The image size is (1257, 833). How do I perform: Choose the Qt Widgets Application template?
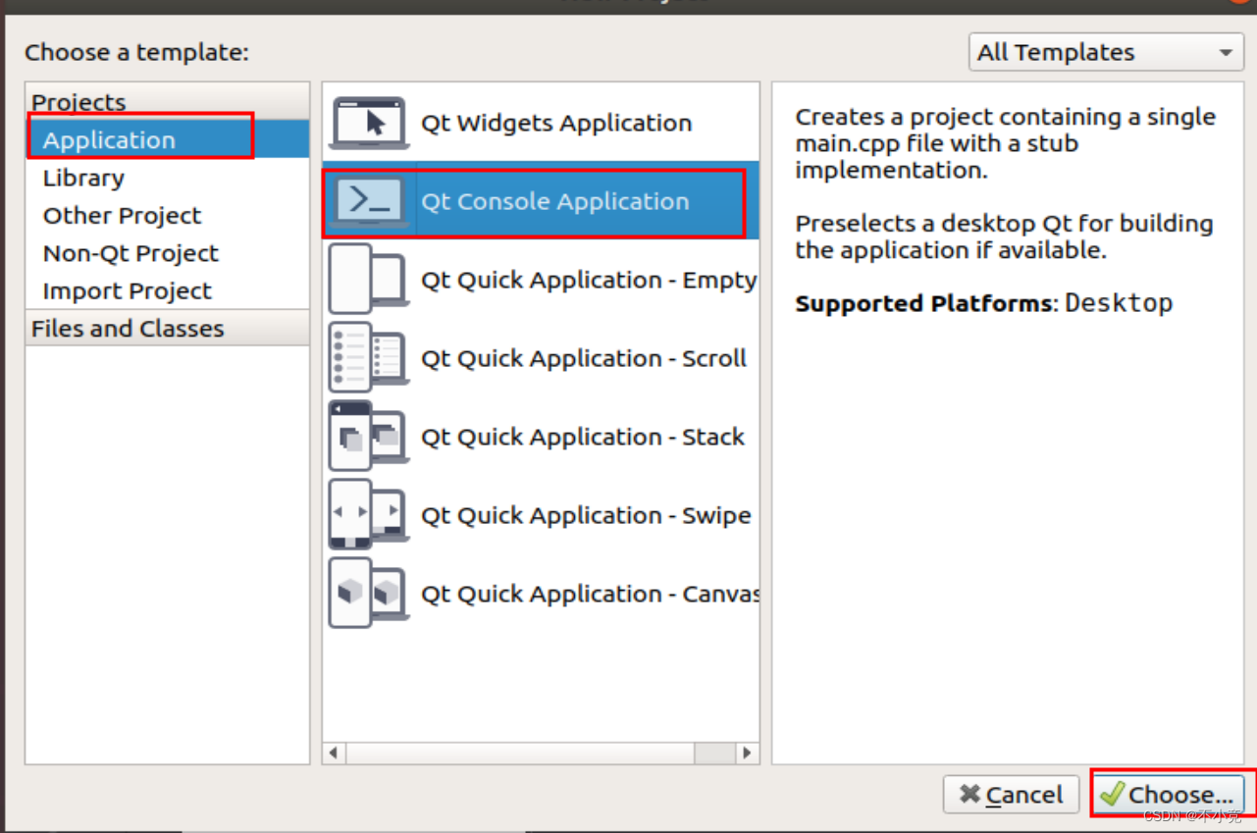pyautogui.click(x=541, y=123)
